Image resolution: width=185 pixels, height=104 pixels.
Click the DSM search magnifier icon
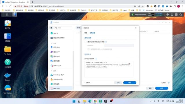pos(181,14)
